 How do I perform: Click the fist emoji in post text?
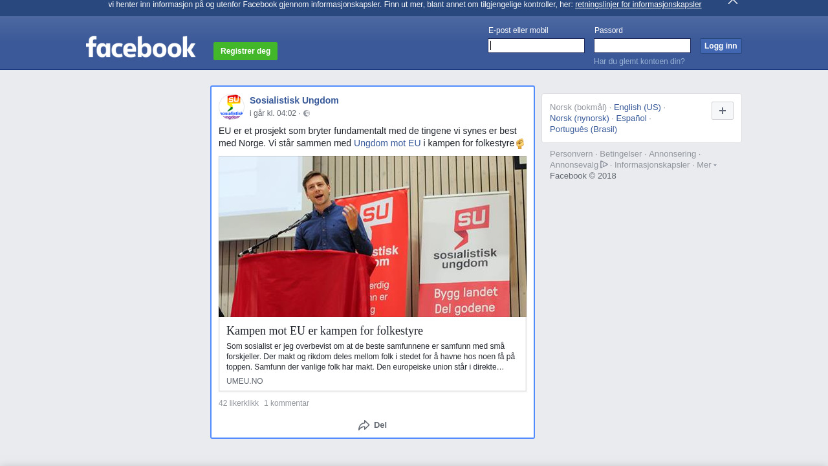coord(520,144)
